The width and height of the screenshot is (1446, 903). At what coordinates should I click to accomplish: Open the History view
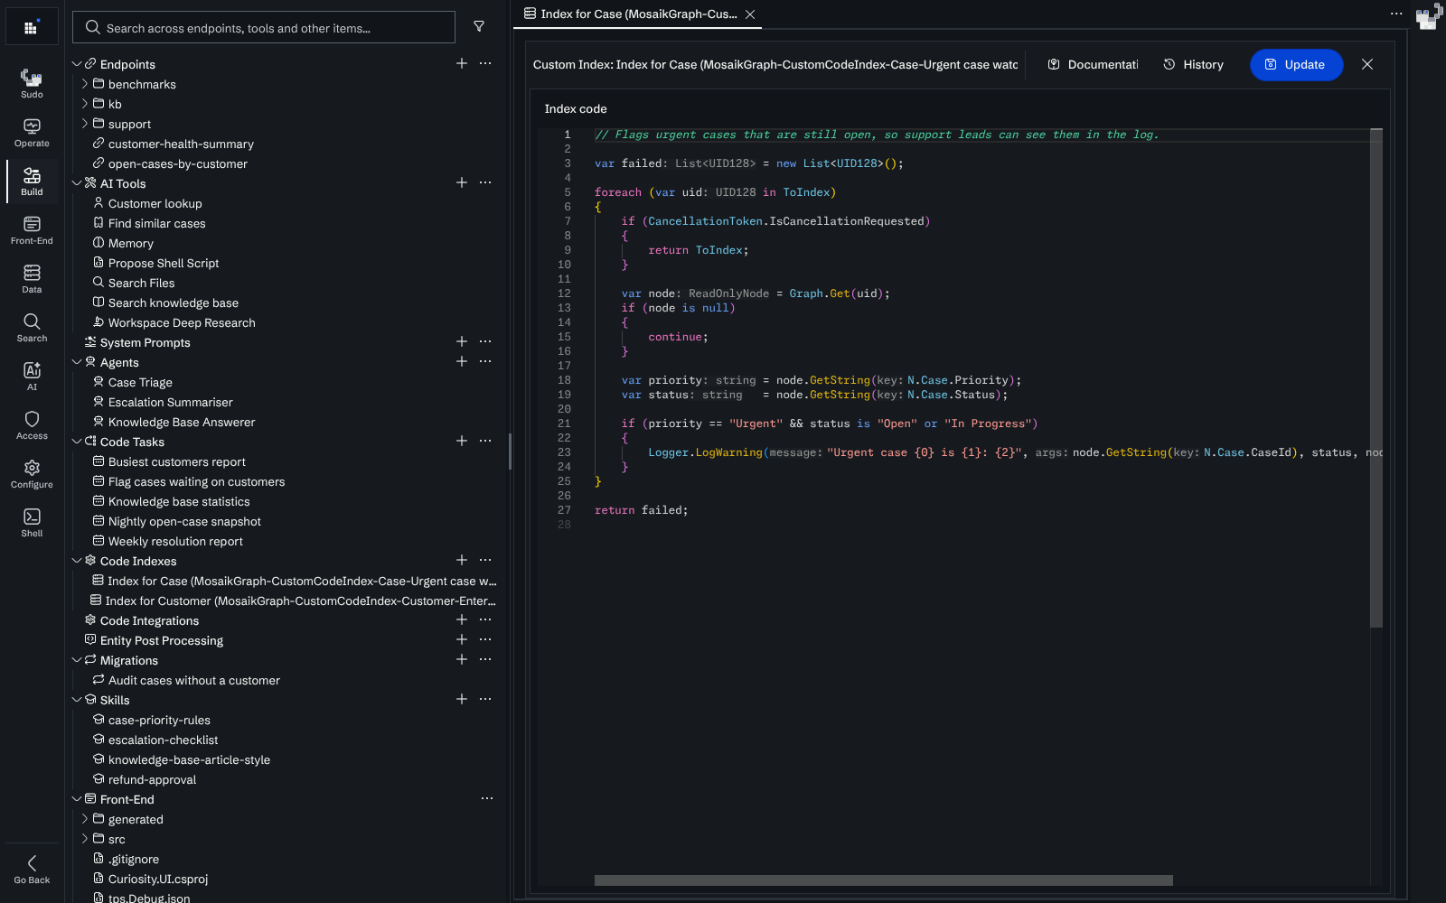click(x=1193, y=64)
